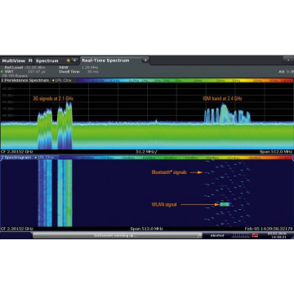The image size is (294, 294).
Task: Click the persistence percentage color bar
Action: point(185,81)
